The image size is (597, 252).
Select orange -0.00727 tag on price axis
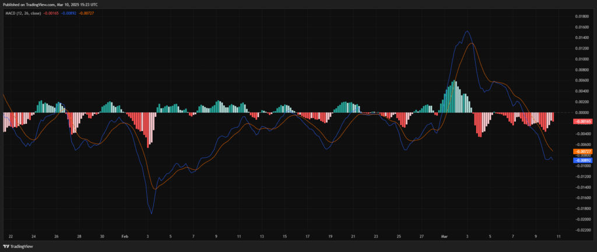(x=582, y=152)
